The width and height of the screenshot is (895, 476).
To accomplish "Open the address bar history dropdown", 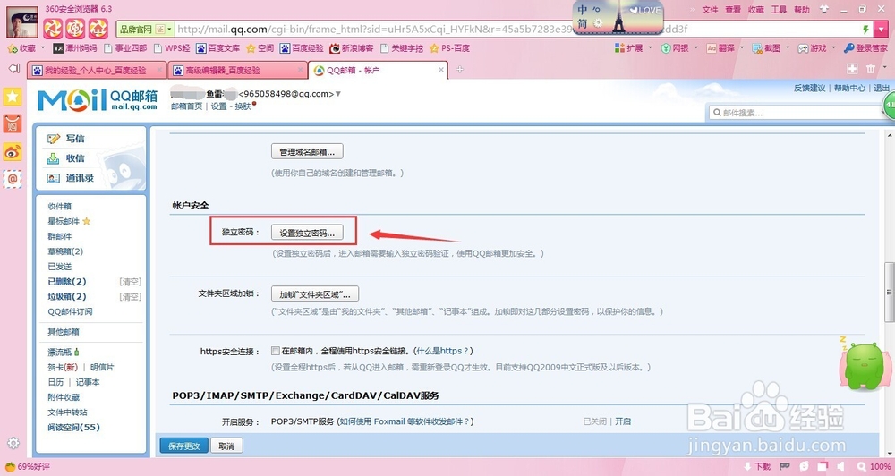I will [882, 30].
